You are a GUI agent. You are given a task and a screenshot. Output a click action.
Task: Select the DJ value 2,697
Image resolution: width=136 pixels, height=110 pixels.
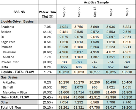tap(111, 37)
